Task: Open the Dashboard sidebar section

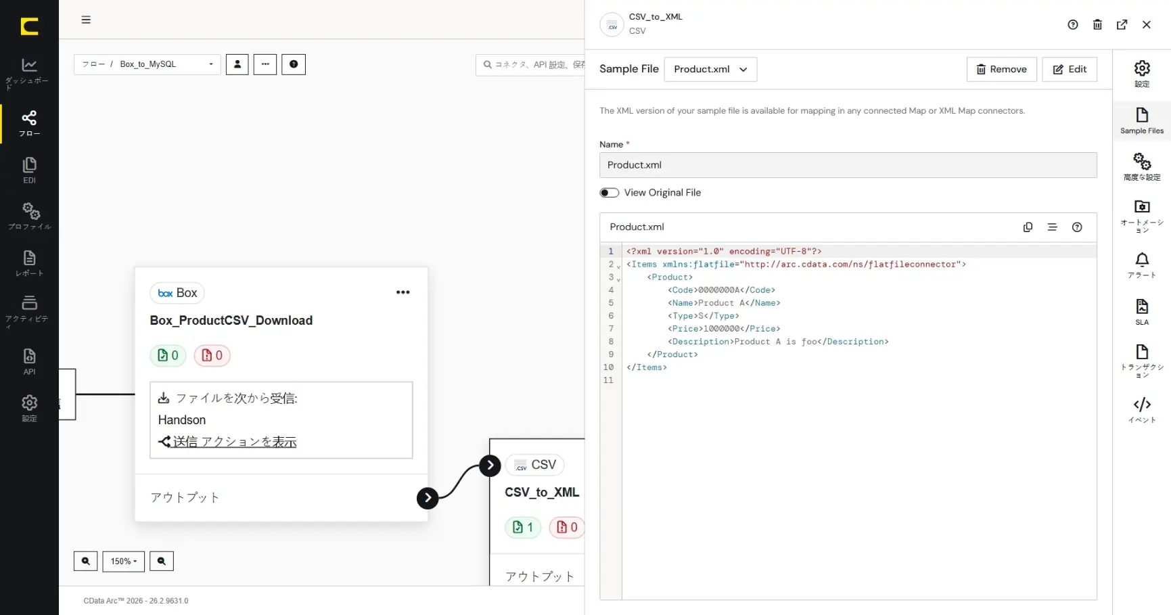Action: 29,73
